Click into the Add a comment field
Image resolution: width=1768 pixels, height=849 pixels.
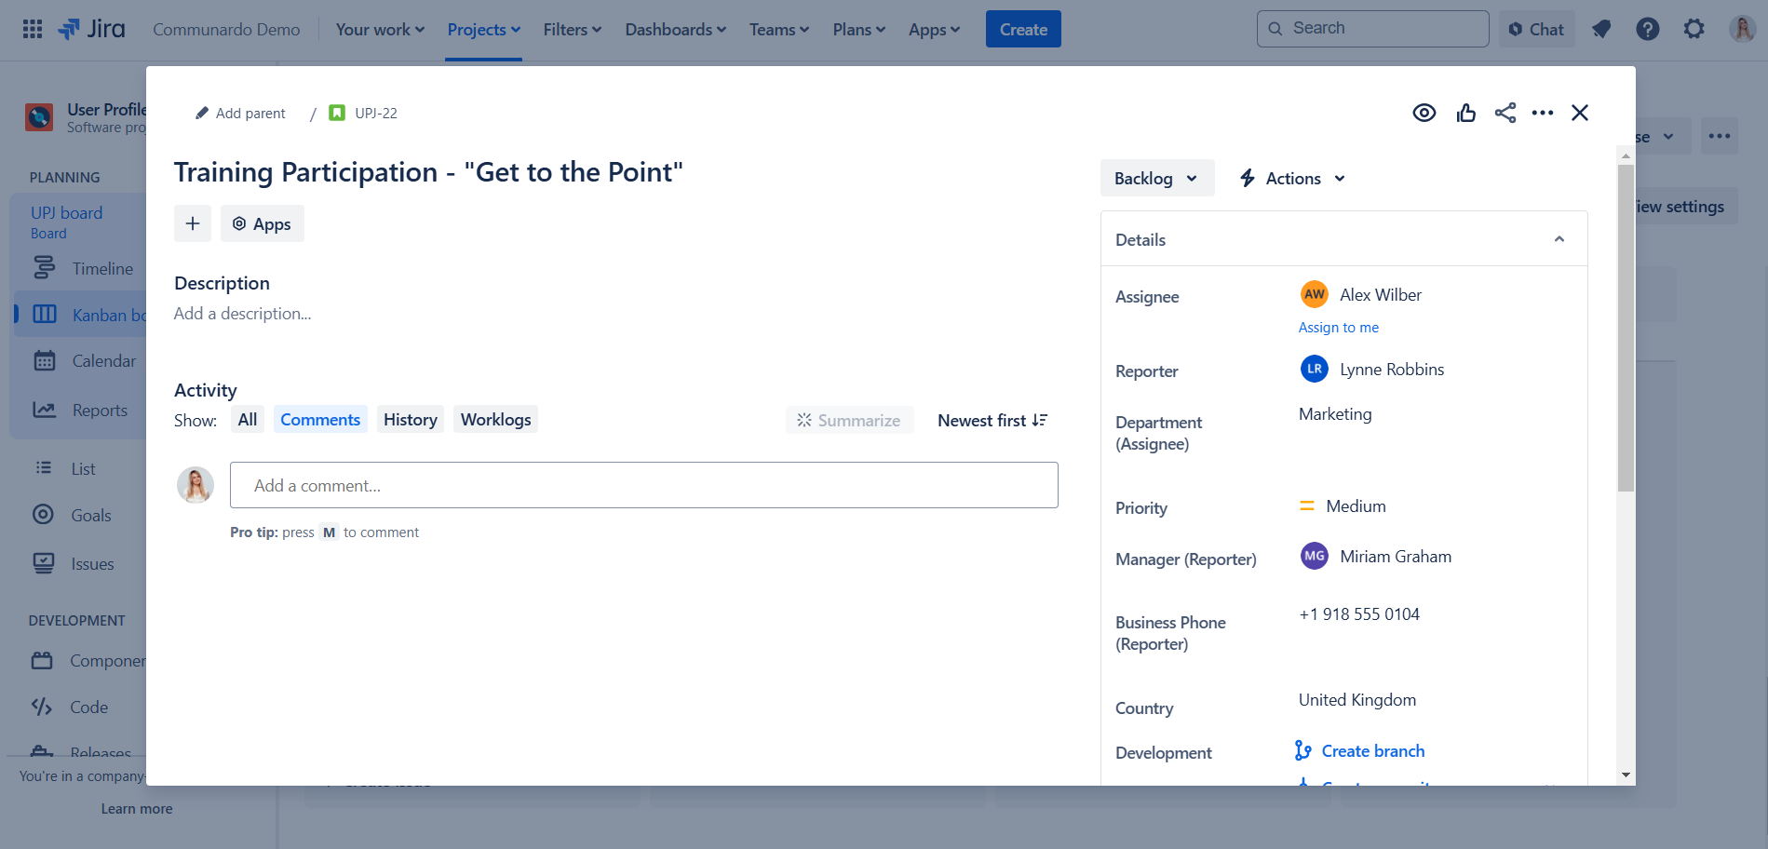643,485
